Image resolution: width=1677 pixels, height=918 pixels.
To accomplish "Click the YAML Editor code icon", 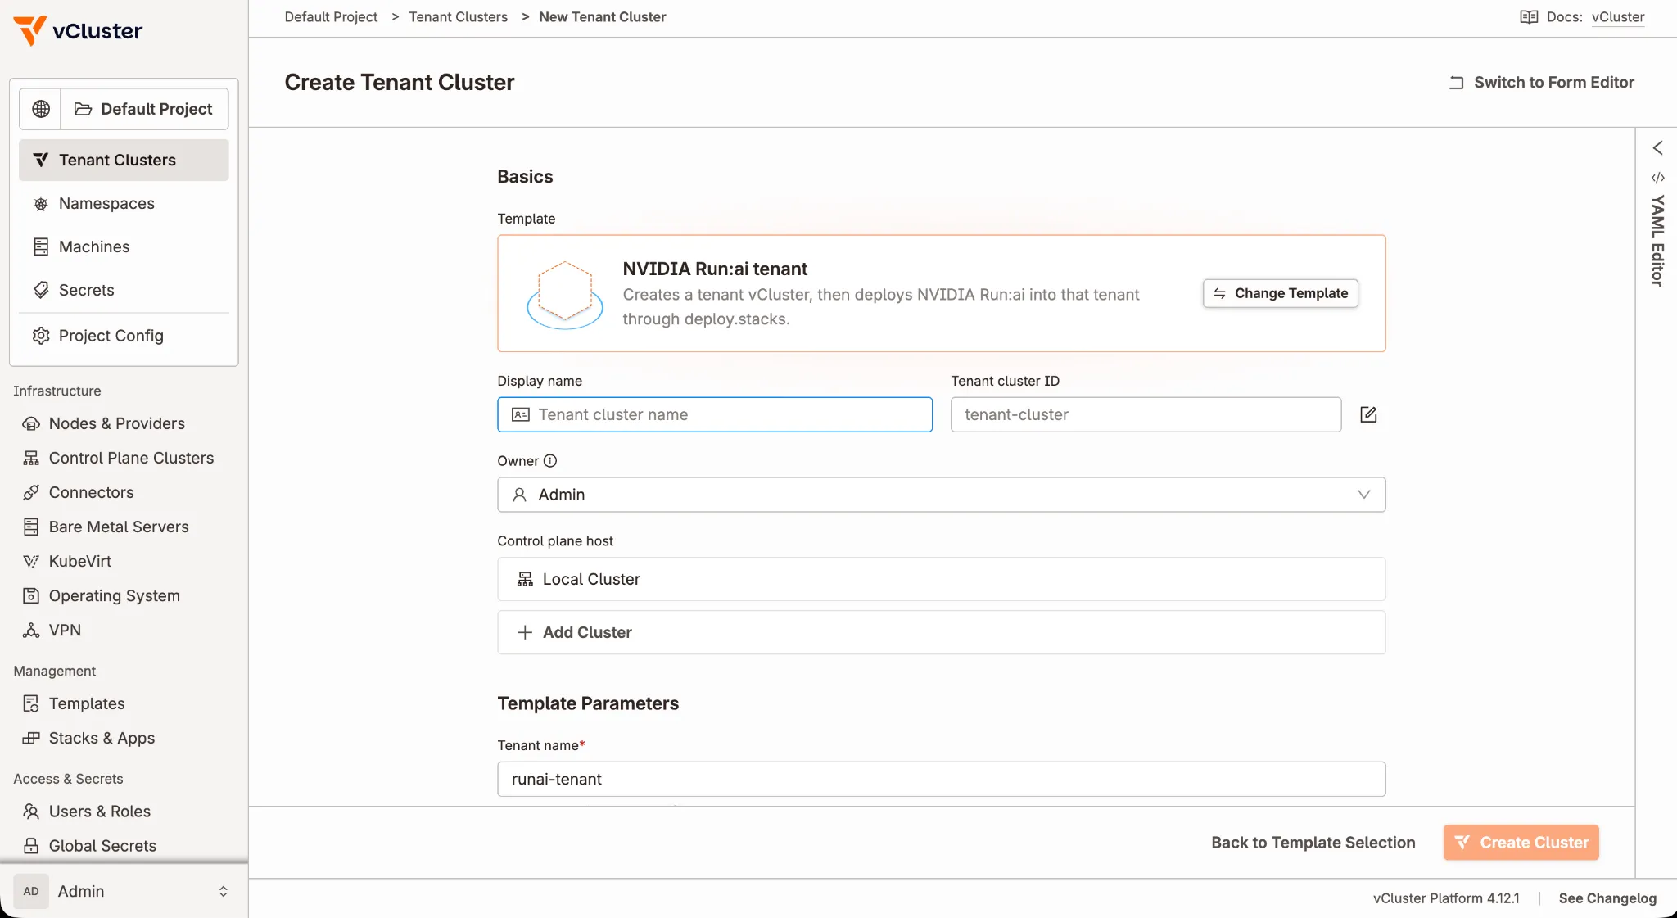I will (1657, 178).
